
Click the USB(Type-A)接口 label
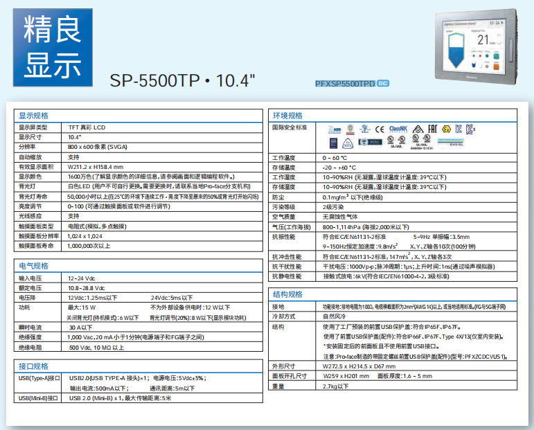[39, 378]
